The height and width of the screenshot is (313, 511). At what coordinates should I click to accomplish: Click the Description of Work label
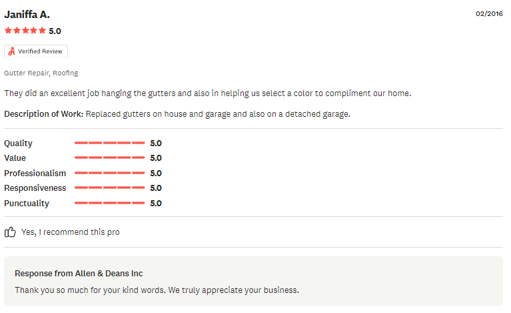click(44, 114)
